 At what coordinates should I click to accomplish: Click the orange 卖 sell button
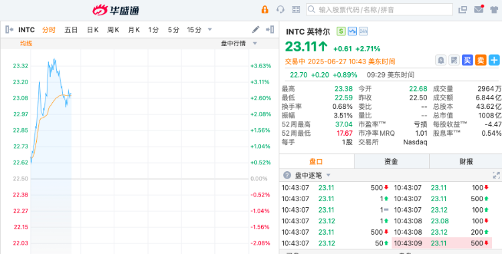(x=481, y=59)
